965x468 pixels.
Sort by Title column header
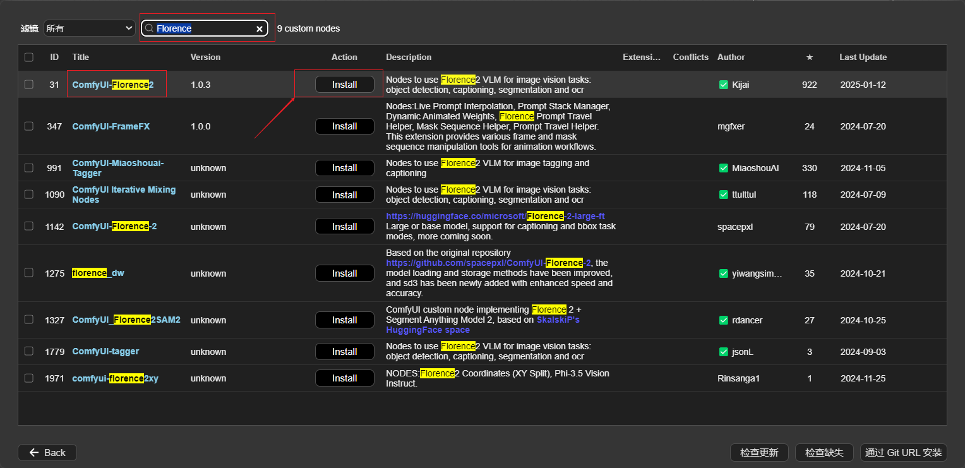(x=81, y=57)
